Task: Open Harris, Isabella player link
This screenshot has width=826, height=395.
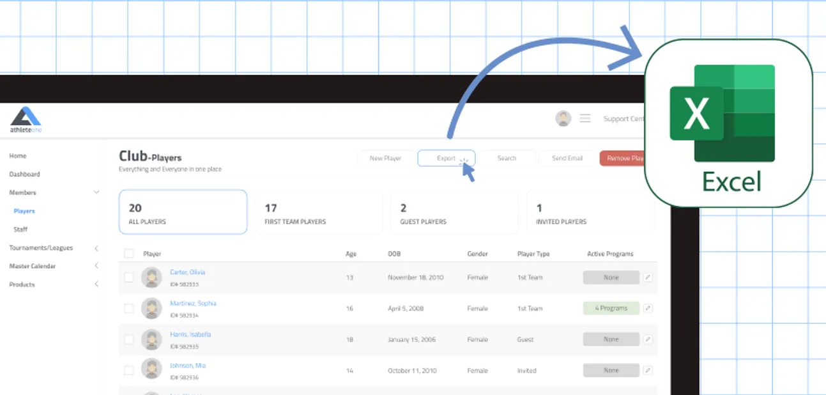Action: click(190, 334)
